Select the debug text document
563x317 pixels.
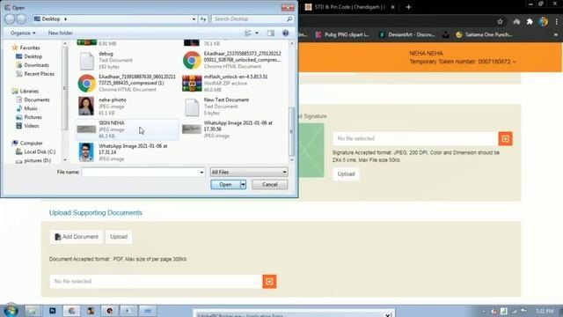[x=127, y=61]
